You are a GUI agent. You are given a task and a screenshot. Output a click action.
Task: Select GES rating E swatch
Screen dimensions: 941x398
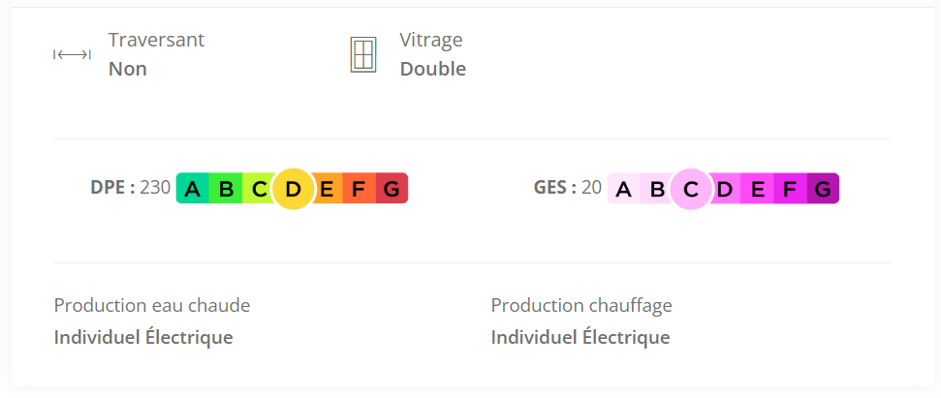[757, 189]
